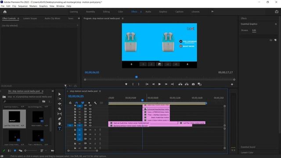Toggle insert sequences as nests icon
This screenshot has height=158, width=281.
(x=70, y=103)
